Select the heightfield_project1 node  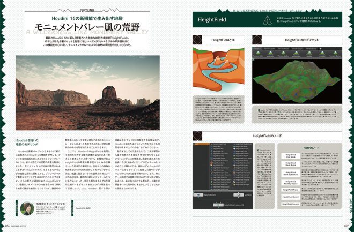coord(218,205)
